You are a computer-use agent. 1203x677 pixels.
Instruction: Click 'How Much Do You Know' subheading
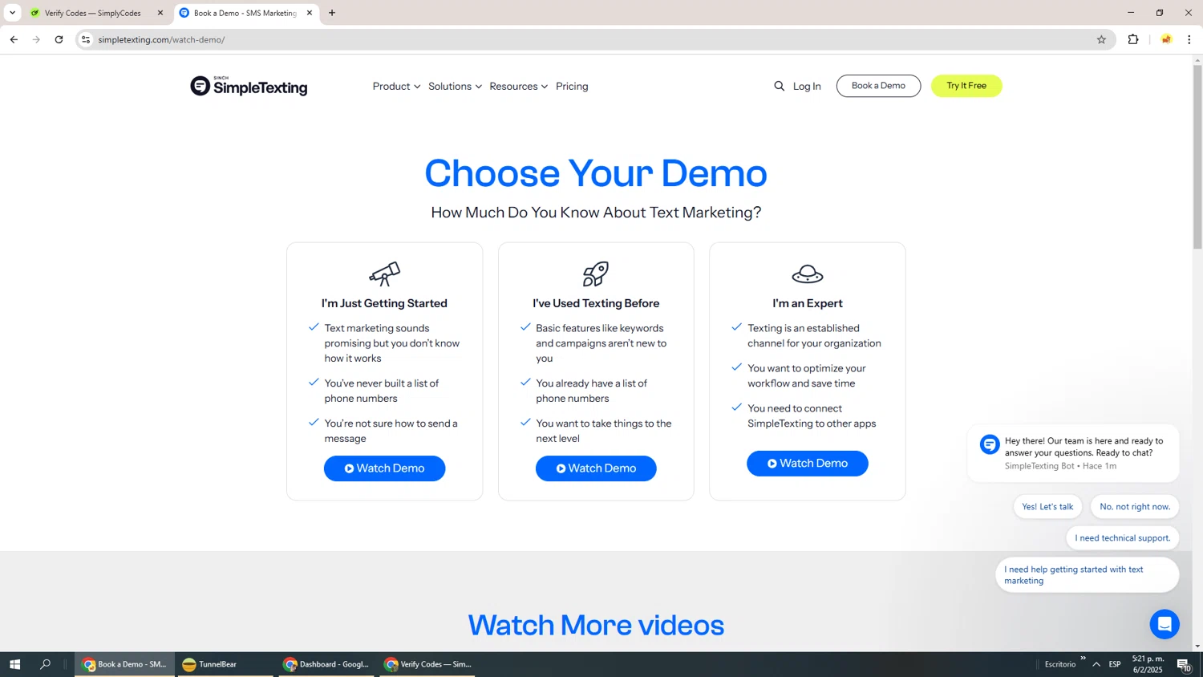pyautogui.click(x=596, y=212)
